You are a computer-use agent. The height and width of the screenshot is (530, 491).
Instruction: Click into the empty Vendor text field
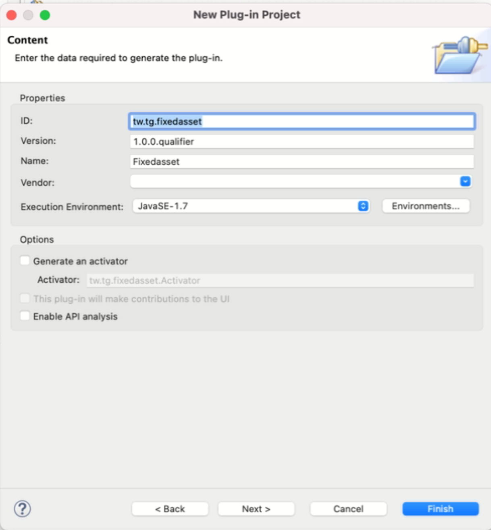click(x=294, y=181)
